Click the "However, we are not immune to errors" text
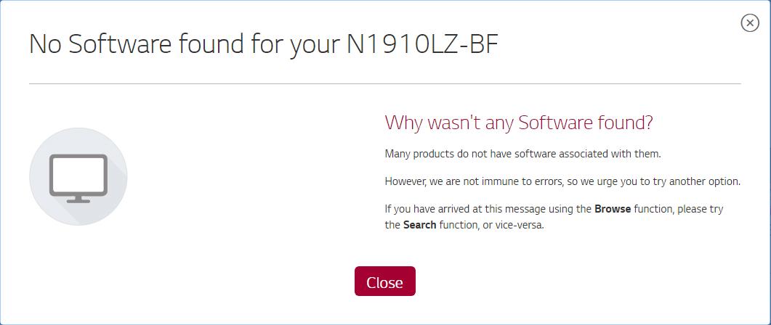 (x=474, y=181)
